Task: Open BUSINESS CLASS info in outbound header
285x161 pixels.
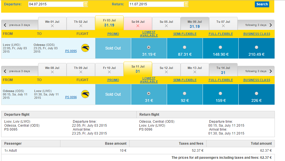Action: tap(257, 34)
